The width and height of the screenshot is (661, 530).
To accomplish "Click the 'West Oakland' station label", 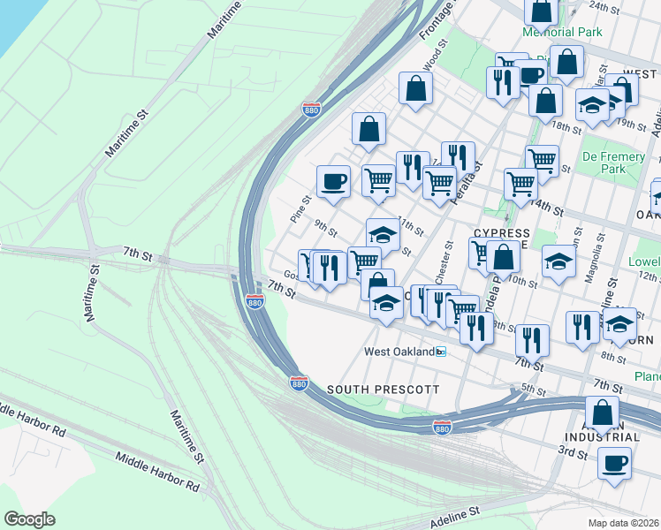I will tap(399, 352).
